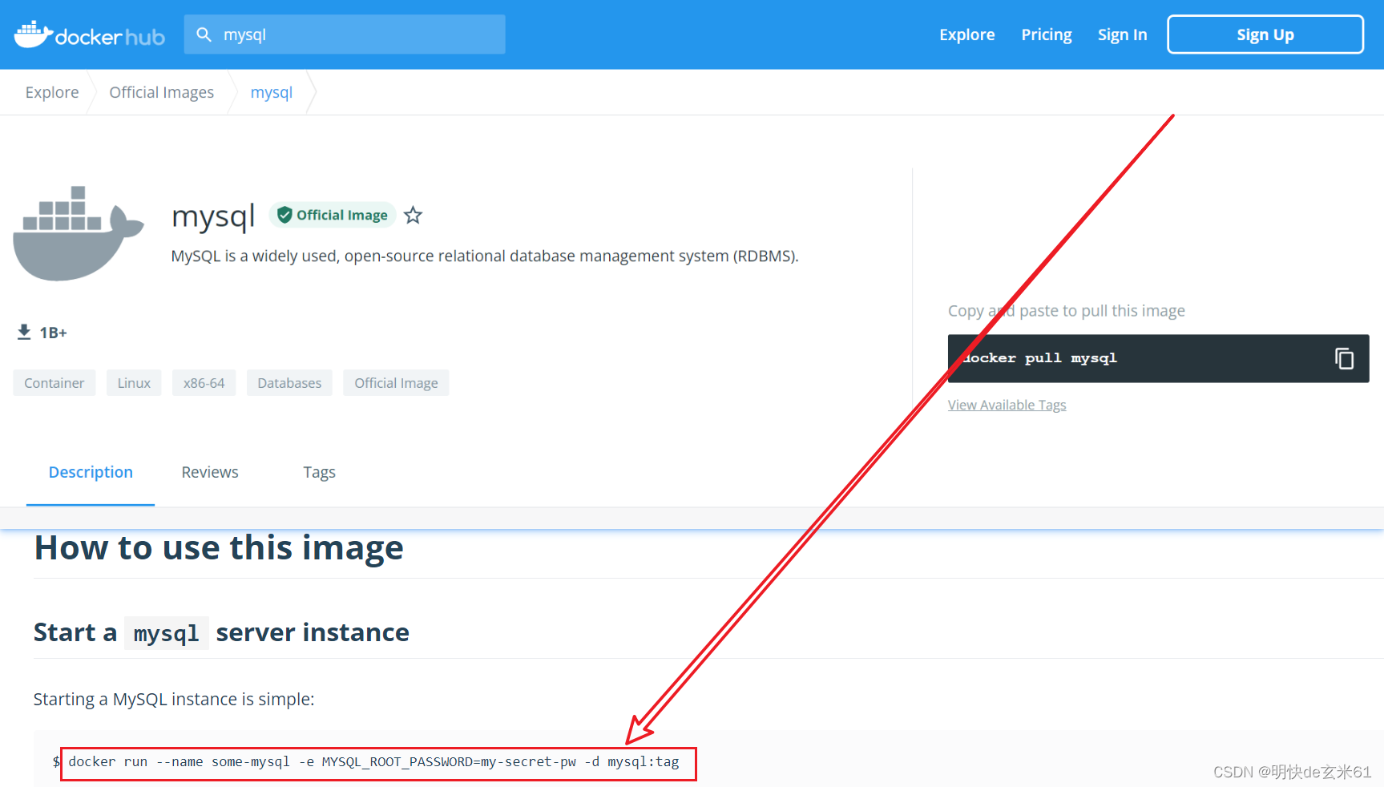
Task: Switch to the Tags tab
Action: coord(319,472)
